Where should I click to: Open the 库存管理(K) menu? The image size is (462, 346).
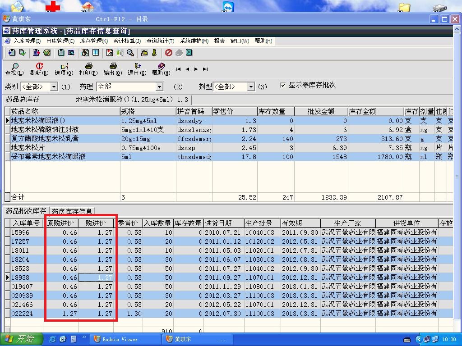[x=94, y=41]
